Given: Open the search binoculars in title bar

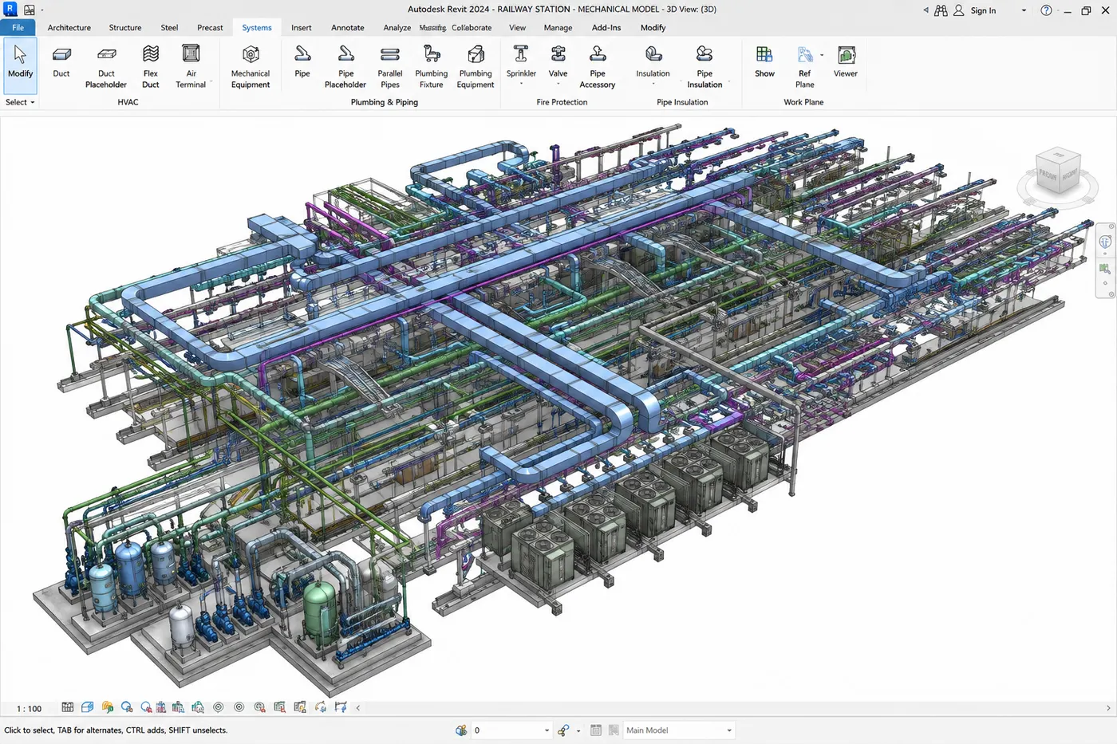Looking at the screenshot, I should pyautogui.click(x=941, y=10).
